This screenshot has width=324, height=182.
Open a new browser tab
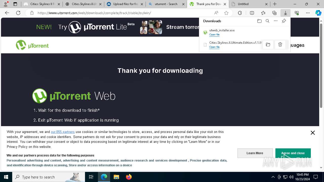click(275, 4)
